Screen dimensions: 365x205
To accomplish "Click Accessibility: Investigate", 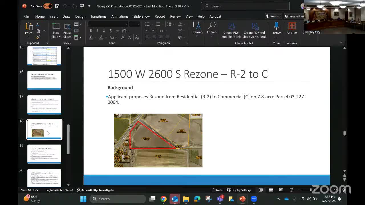I will [95, 190].
